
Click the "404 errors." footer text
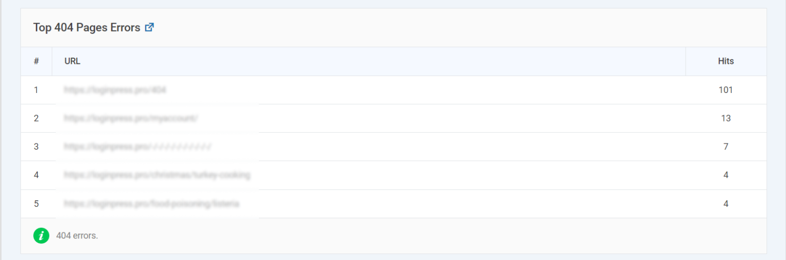(x=77, y=236)
